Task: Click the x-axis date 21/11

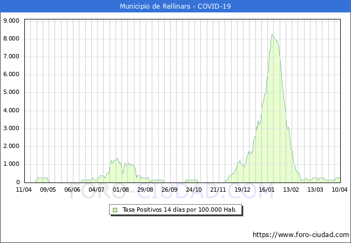Action: [218, 190]
